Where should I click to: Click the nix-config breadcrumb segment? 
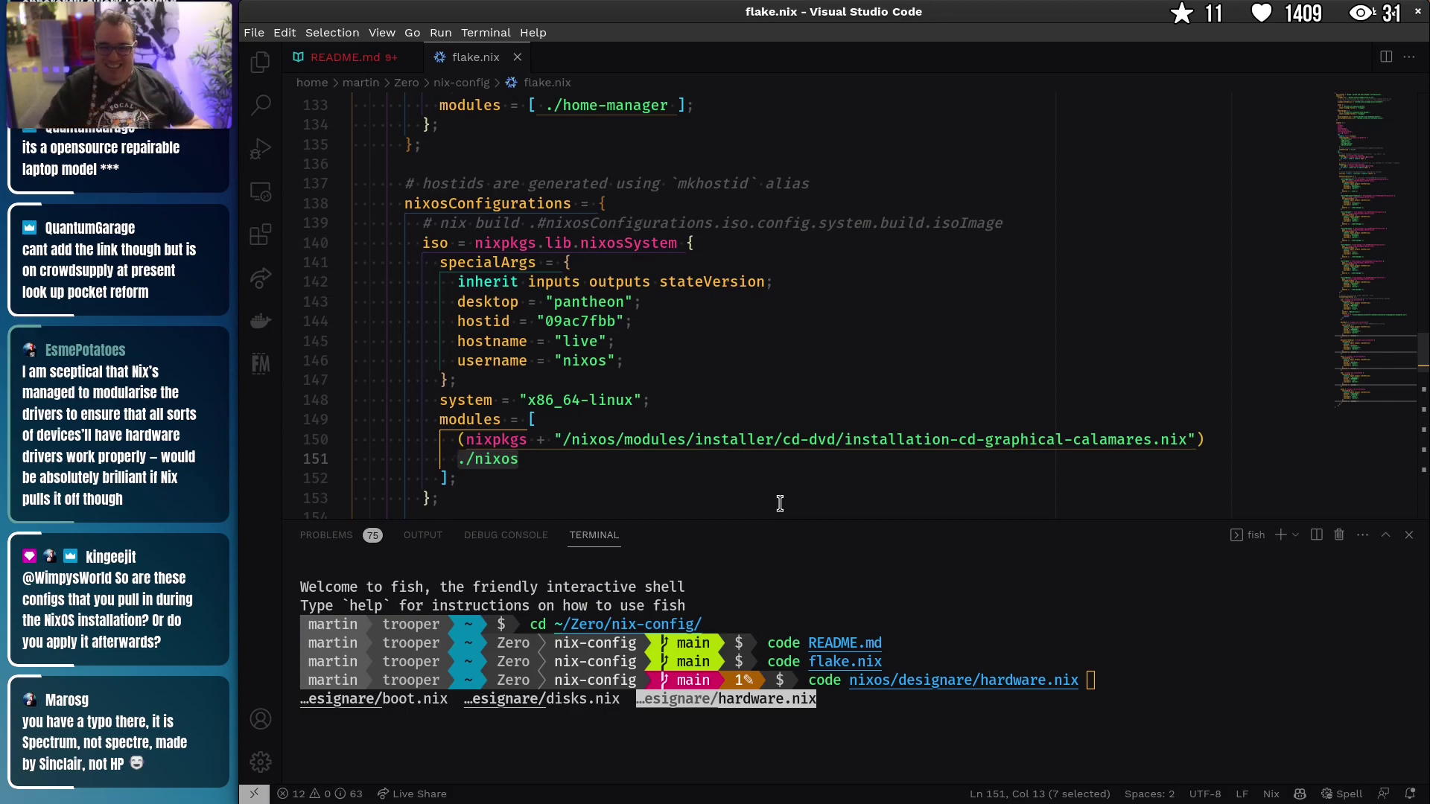(x=461, y=83)
